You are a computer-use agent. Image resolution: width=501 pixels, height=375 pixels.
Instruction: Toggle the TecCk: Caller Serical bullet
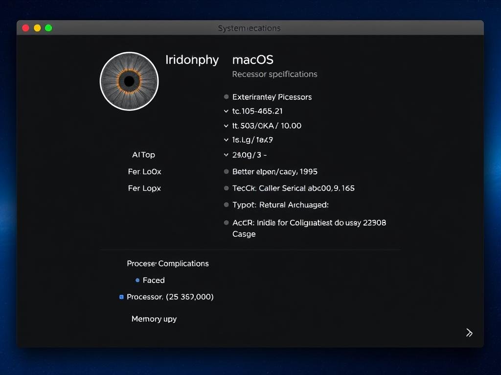coord(226,188)
